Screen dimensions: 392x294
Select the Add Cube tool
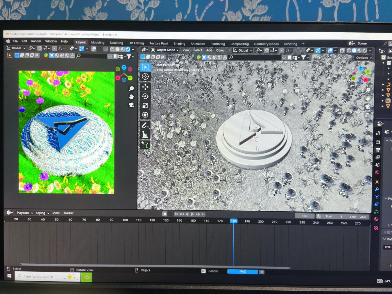click(x=146, y=145)
